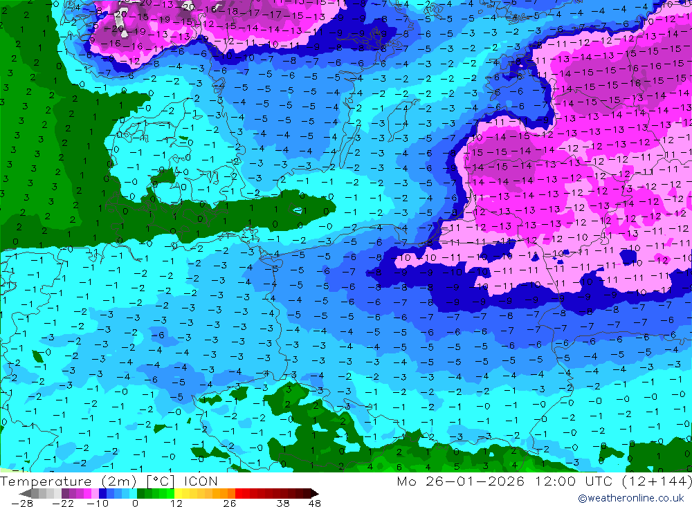Screen dimensions: 692x507
Task: Click the '12' legend scale label
Action: tap(176, 503)
